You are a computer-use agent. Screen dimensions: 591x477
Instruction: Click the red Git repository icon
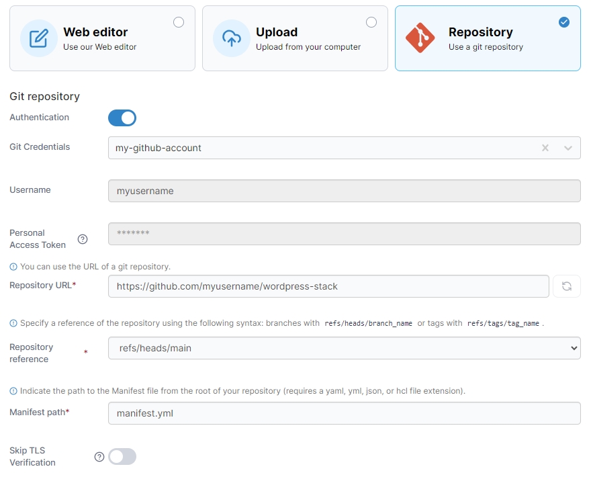coord(420,38)
